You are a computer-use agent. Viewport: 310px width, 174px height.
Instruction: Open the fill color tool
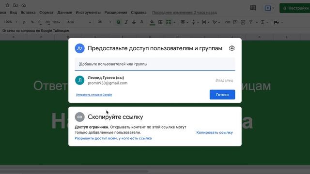click(x=152, y=22)
